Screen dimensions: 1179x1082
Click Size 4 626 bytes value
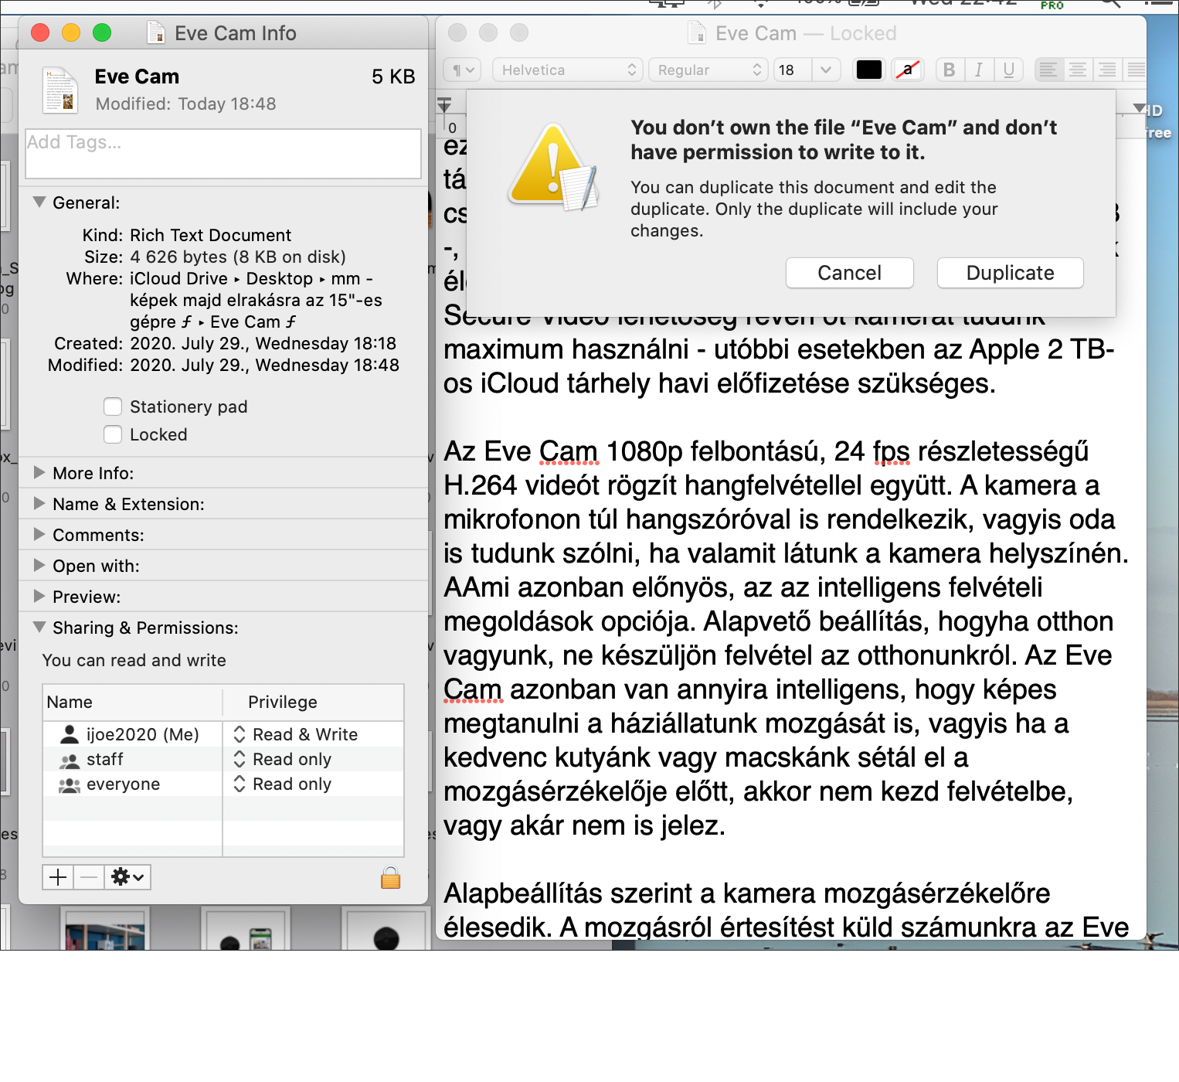point(238,257)
